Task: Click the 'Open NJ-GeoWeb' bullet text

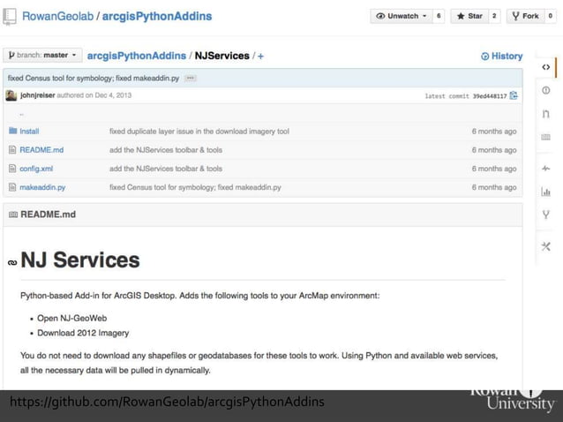Action: click(71, 318)
